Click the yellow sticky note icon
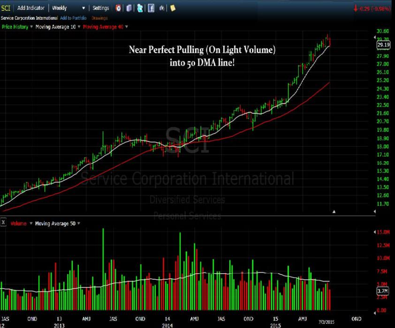Image resolution: width=395 pixels, height=328 pixels. 173,8
